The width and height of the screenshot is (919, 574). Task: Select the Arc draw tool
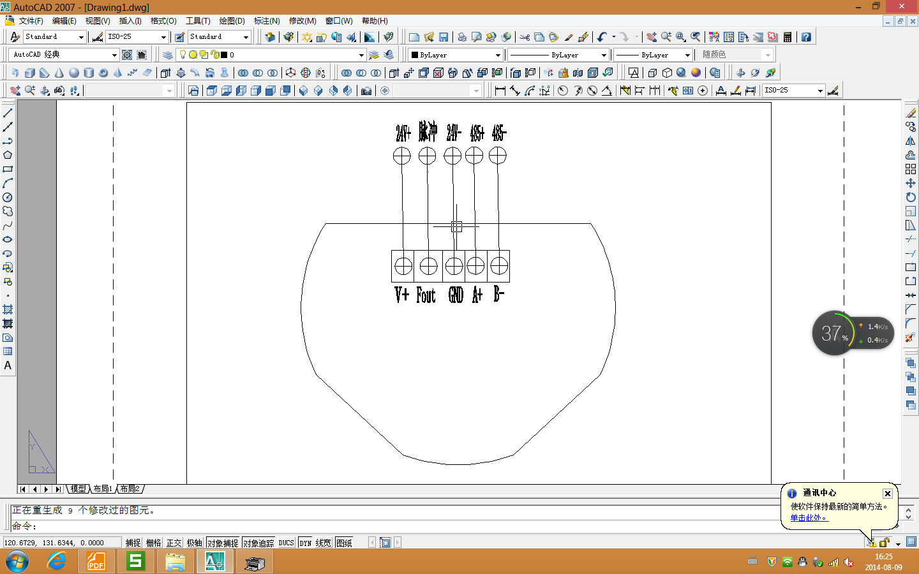(x=8, y=183)
